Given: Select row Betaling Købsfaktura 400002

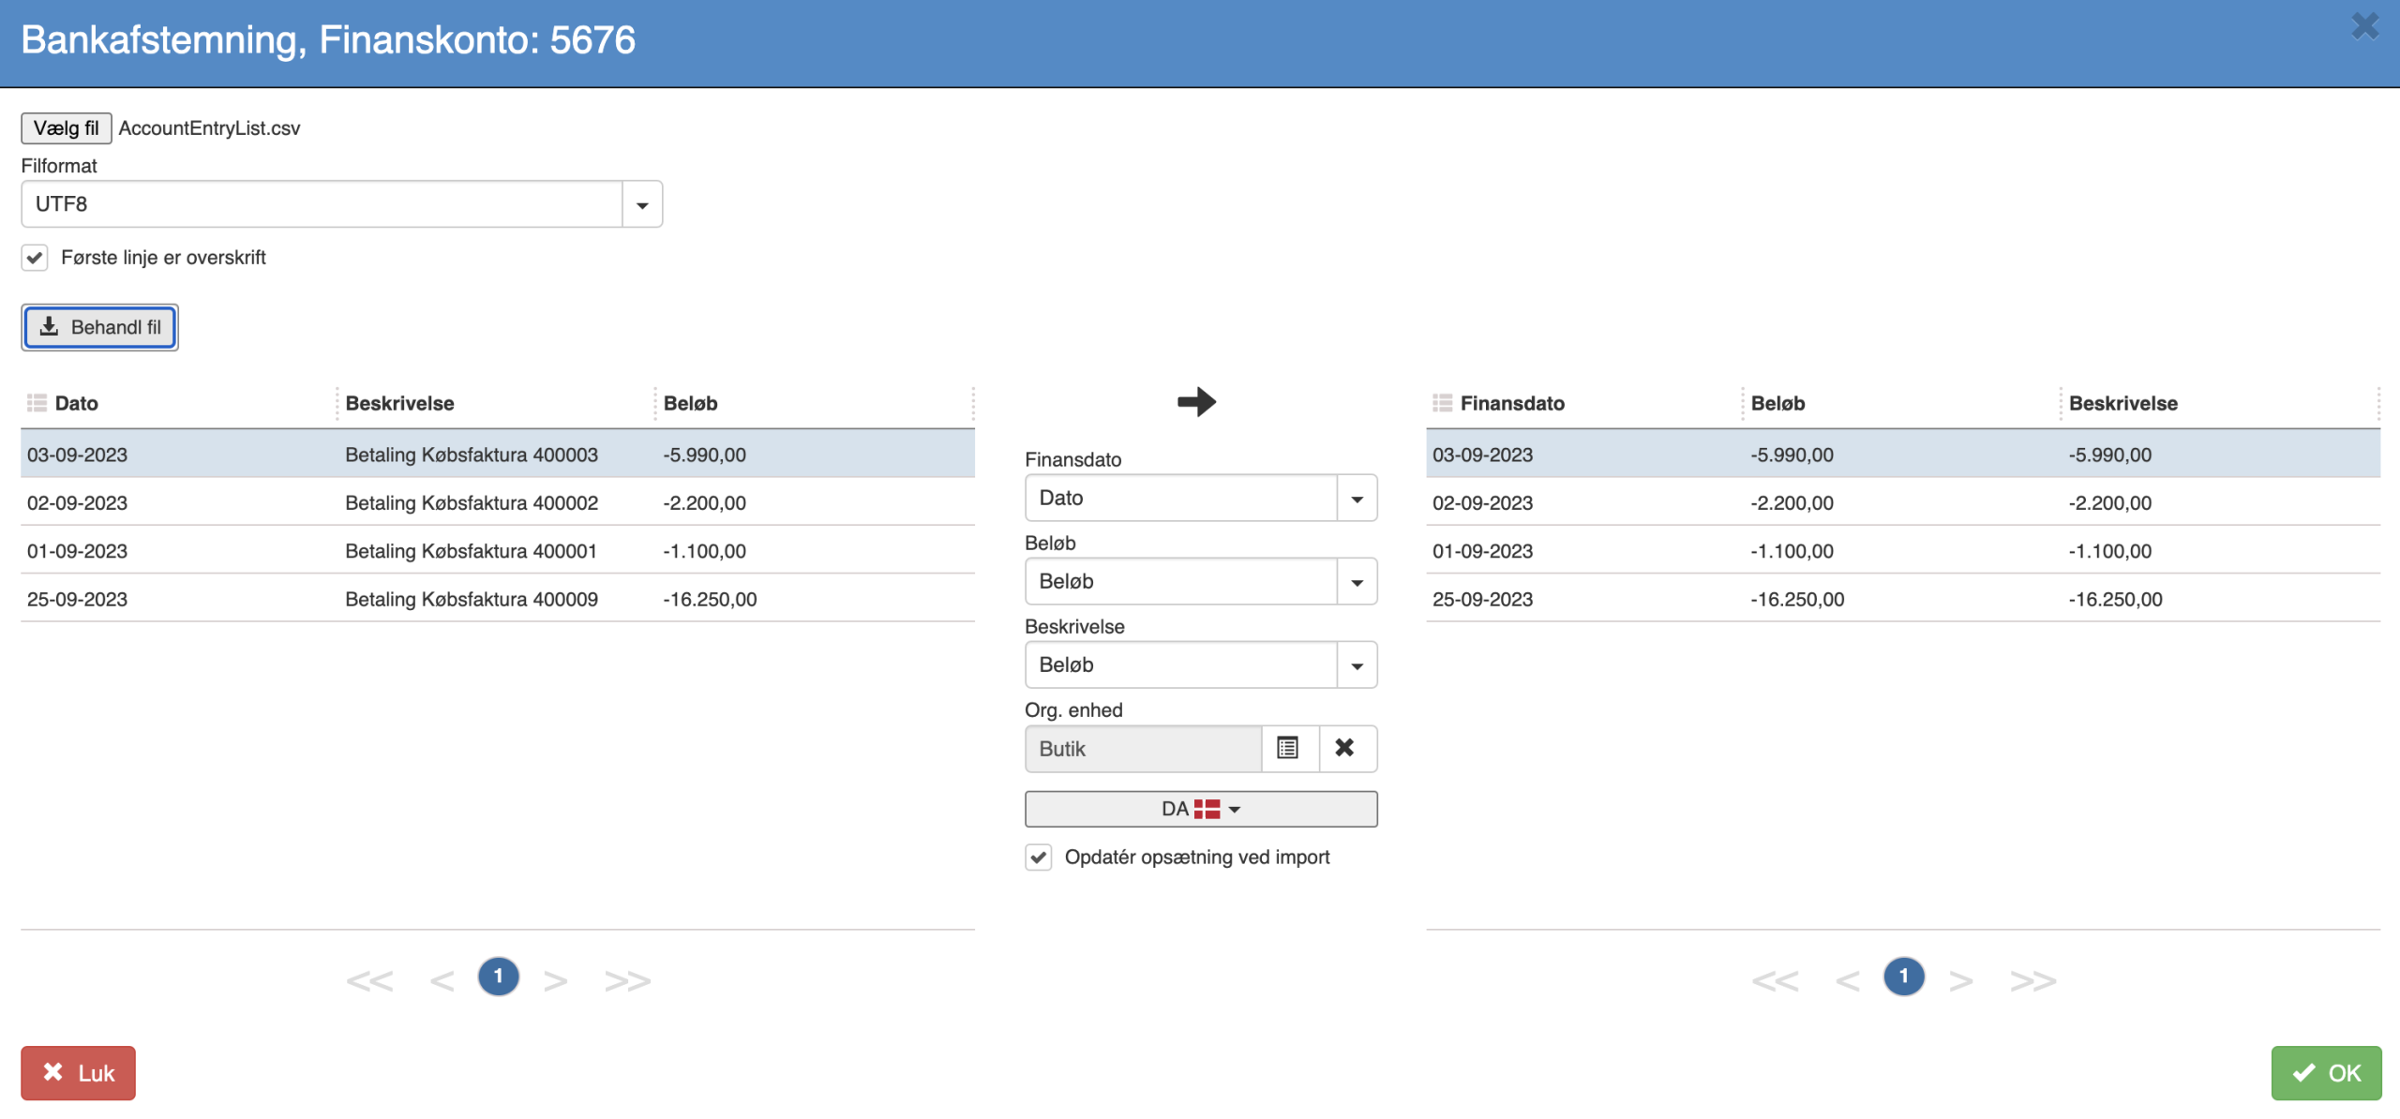Looking at the screenshot, I should (x=498, y=503).
